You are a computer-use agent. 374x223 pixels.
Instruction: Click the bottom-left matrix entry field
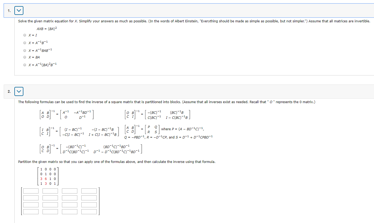point(31,212)
